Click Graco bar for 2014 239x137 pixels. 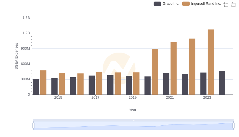tap(36, 87)
